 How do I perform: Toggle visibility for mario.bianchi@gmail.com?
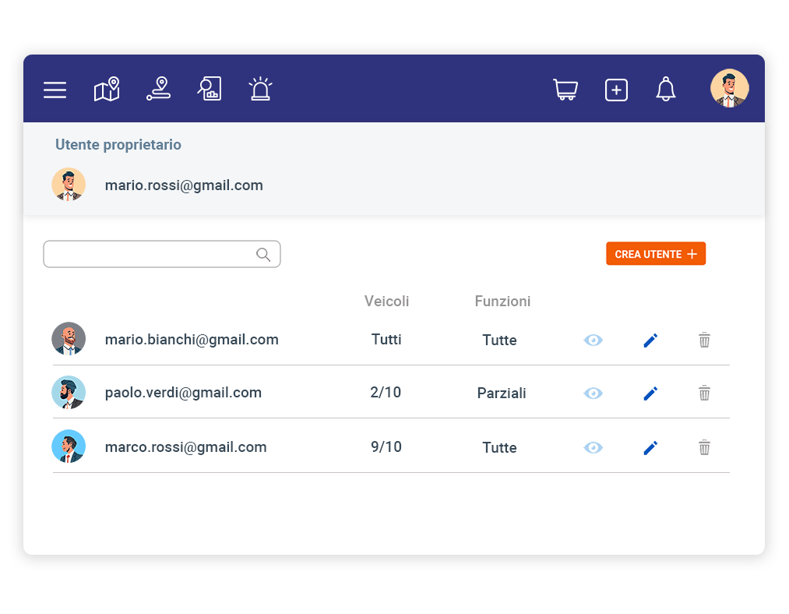594,340
